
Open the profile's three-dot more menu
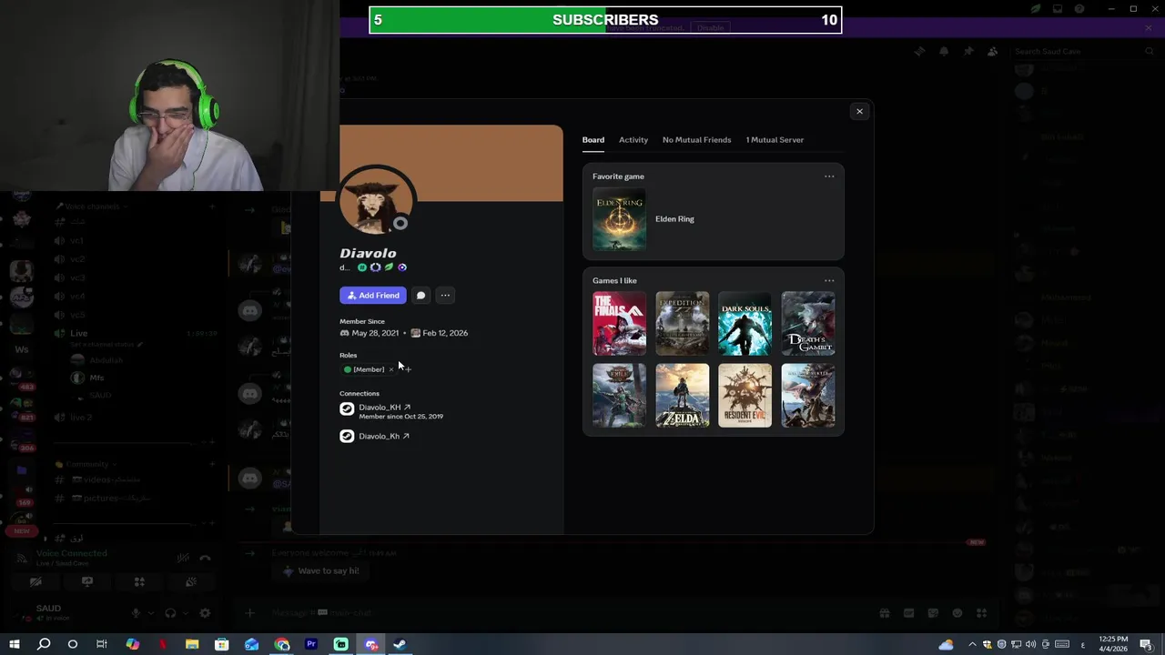click(445, 296)
